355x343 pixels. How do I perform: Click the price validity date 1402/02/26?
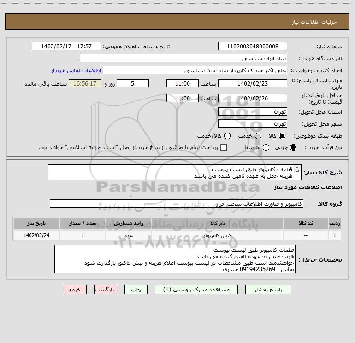click(x=253, y=98)
